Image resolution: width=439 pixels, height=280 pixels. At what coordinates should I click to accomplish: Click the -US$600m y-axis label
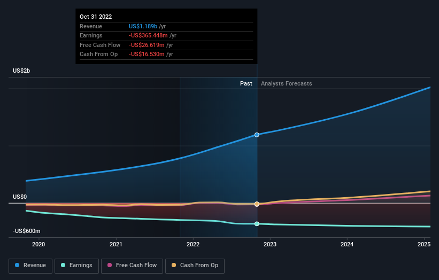click(27, 231)
